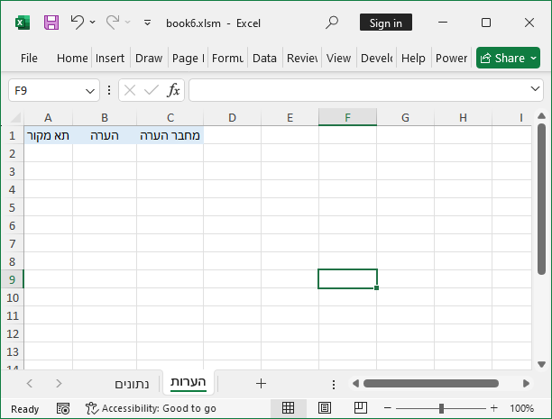Click the Insert Function fx icon
This screenshot has height=419, width=552.
[173, 90]
